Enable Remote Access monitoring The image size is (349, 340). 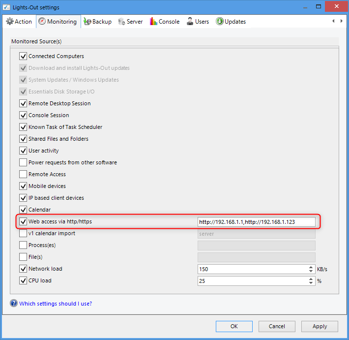(23, 174)
